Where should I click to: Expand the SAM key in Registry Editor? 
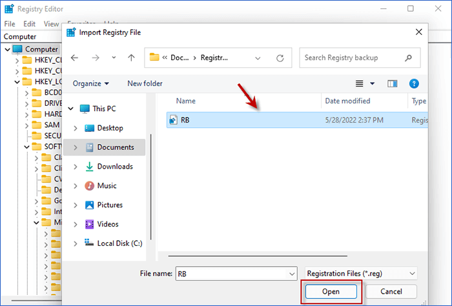pyautogui.click(x=26, y=125)
